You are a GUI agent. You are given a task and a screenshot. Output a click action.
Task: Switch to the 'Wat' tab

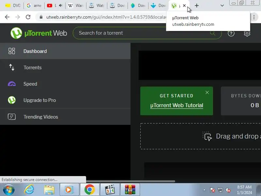[97, 6]
